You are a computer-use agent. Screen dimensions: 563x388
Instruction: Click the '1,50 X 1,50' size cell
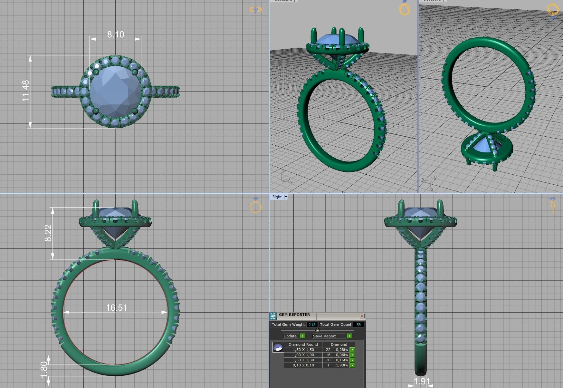[x=303, y=350]
